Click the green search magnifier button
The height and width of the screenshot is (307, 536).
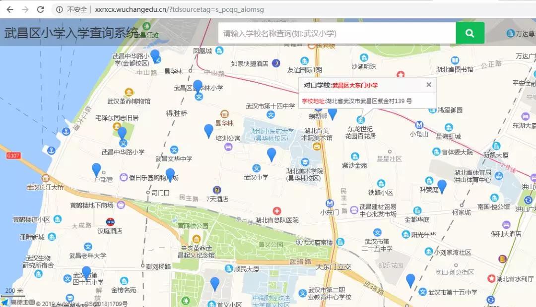click(x=469, y=33)
